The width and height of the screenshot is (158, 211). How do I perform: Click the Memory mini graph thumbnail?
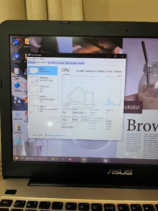pos(34,79)
